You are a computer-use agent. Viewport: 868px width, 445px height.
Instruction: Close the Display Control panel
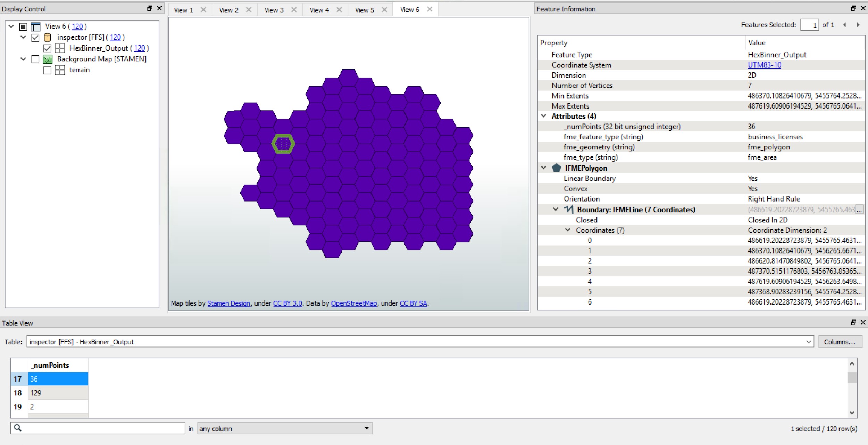[159, 8]
